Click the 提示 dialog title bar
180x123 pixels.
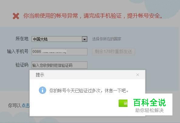click(87, 75)
